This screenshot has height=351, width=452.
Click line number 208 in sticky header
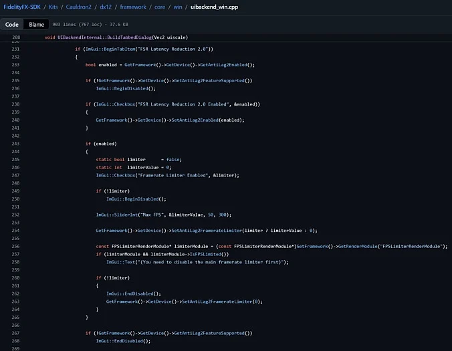15,37
